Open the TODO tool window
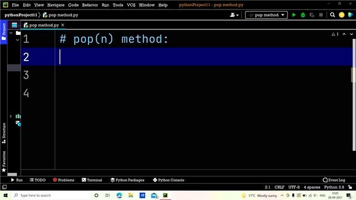 tap(38, 180)
